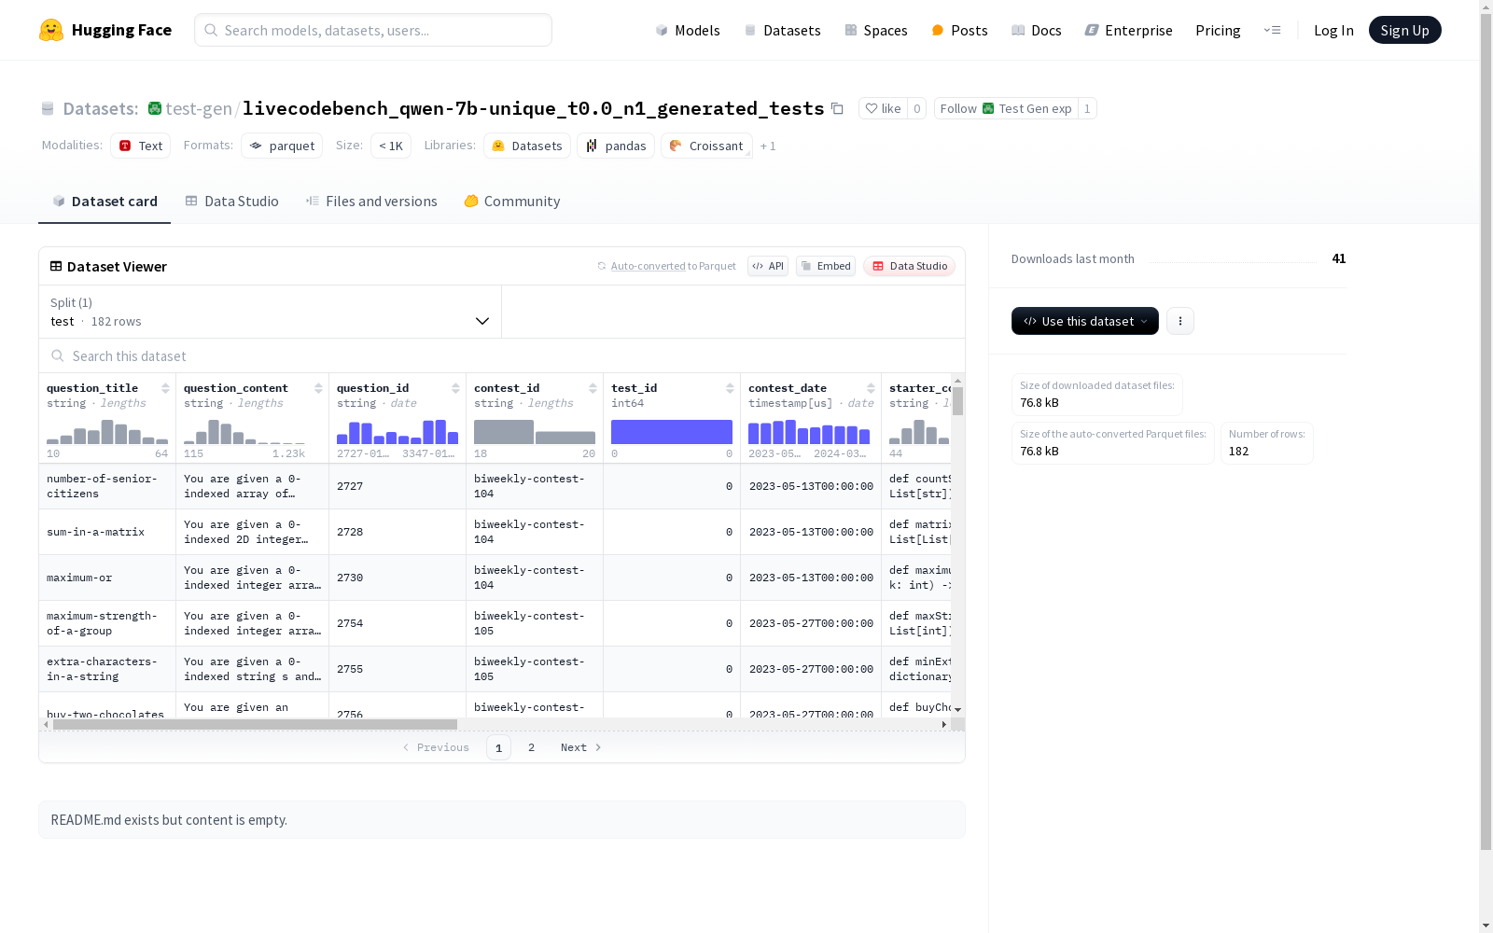Click the question_id cell 2754
The image size is (1493, 933).
(398, 623)
